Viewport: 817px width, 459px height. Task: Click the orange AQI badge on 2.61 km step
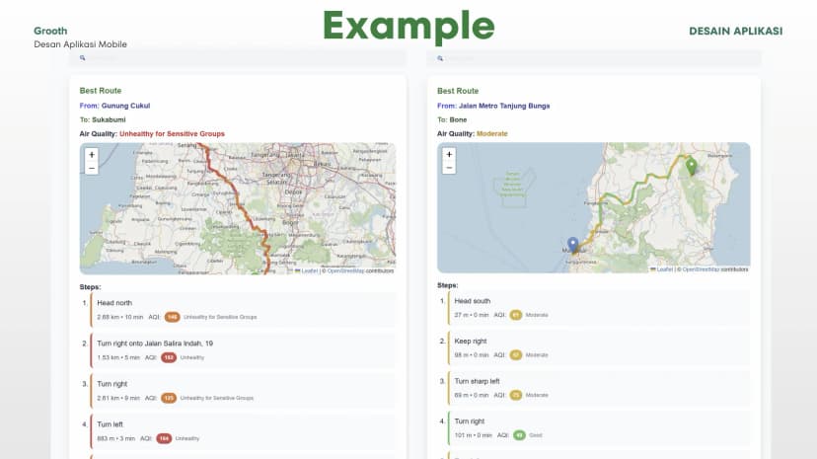169,398
